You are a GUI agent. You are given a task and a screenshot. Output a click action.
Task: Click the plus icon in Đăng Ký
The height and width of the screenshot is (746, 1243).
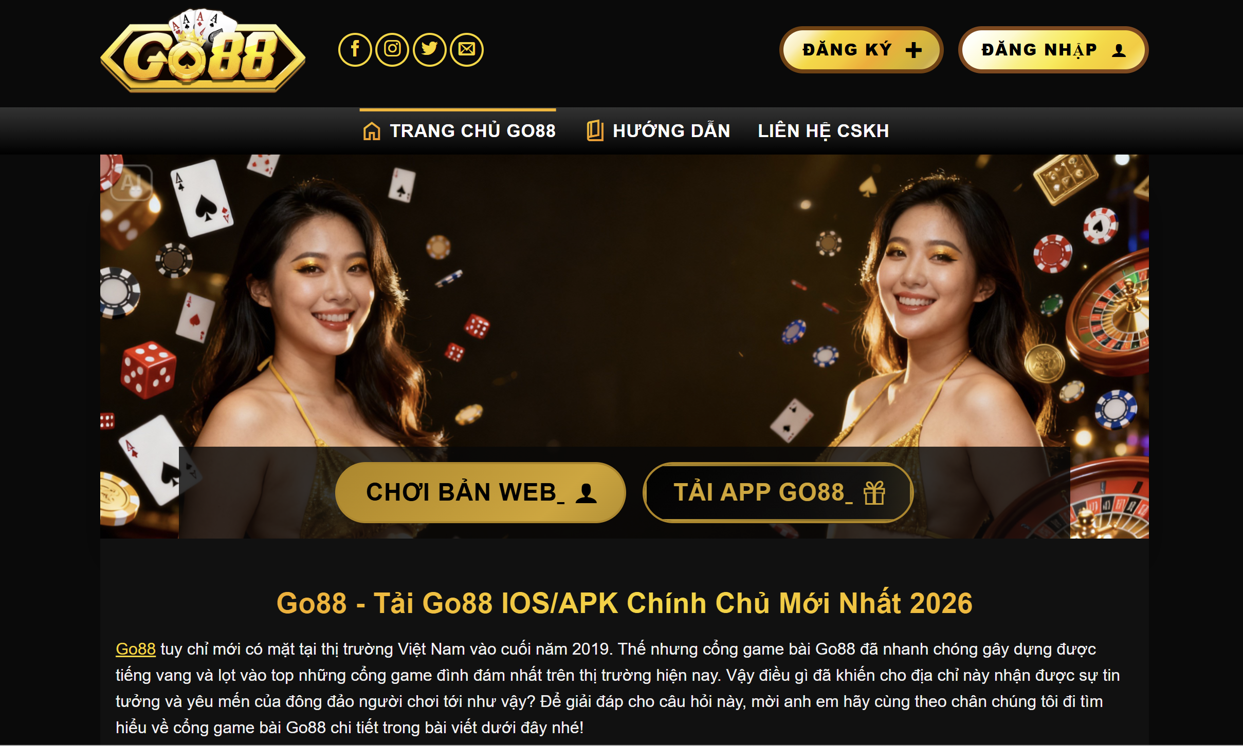913,50
